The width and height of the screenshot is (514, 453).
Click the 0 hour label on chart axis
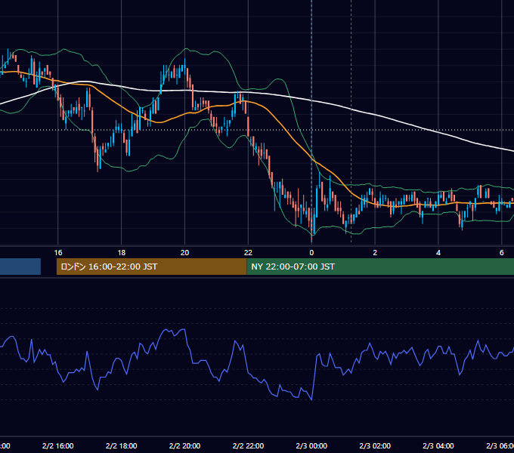coord(311,252)
